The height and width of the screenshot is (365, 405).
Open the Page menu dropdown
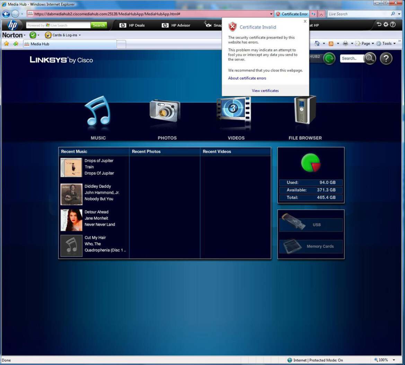point(365,44)
